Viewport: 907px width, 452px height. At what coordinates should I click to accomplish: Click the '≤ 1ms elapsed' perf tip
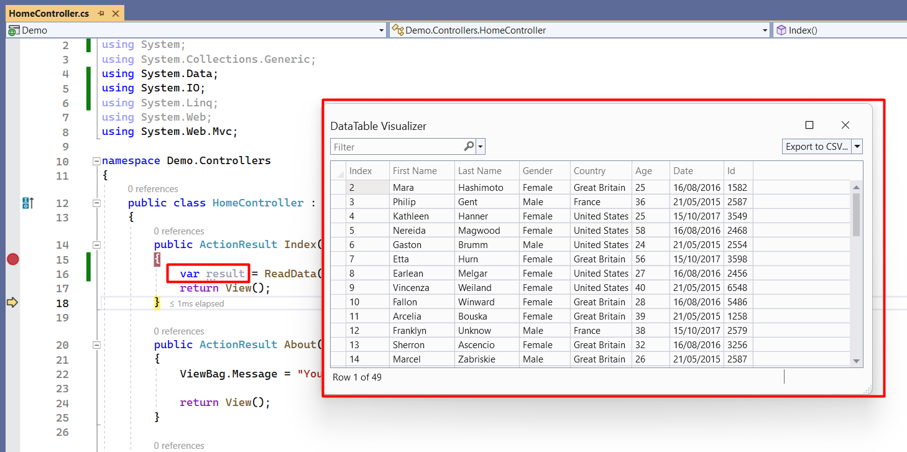(x=197, y=304)
